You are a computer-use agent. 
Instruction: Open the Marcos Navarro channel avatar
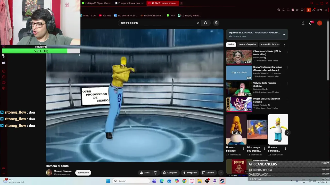click(x=49, y=173)
